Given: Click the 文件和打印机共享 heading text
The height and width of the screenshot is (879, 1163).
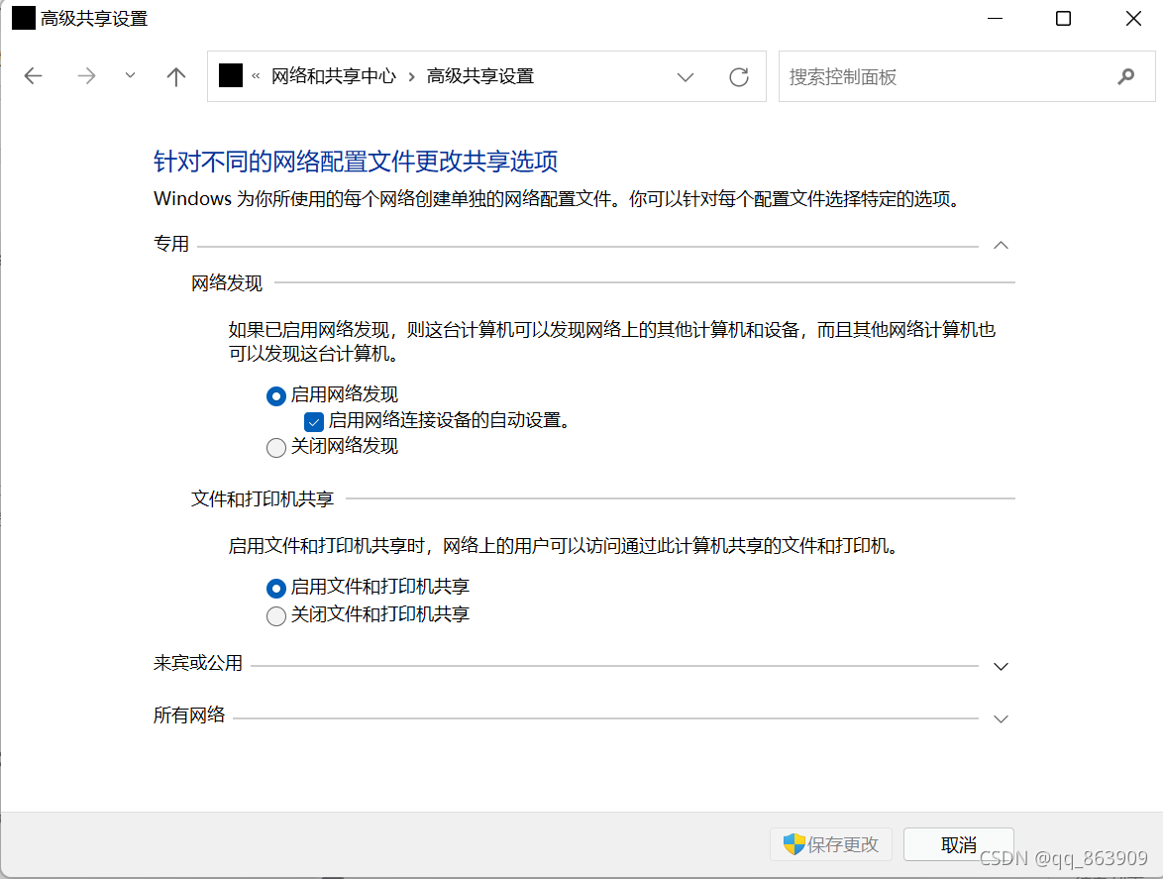Looking at the screenshot, I should pyautogui.click(x=263, y=499).
